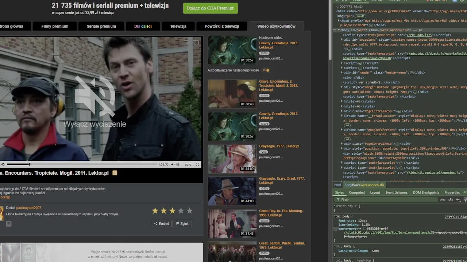Show more DevTools sidebar tabs chevron
This screenshot has width=467, height=262.
click(464, 192)
